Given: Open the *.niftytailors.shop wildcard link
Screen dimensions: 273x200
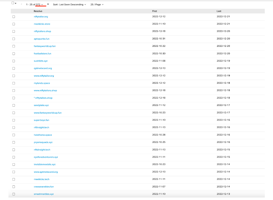Looking at the screenshot, I should tap(43, 98).
